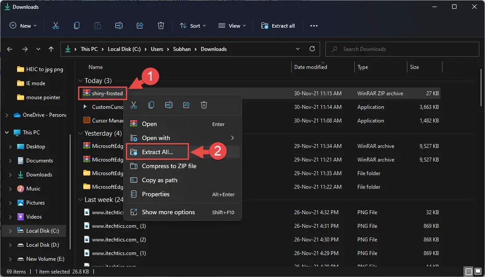Sort by the Size column header
Image resolution: width=485 pixels, height=277 pixels.
pyautogui.click(x=424, y=67)
